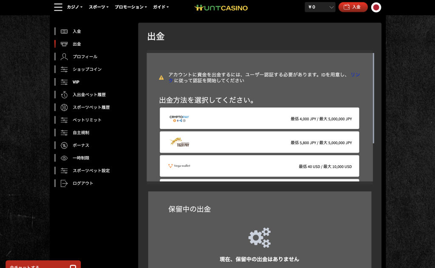
Task: Click the CryptoPay logo
Action: pos(179,119)
